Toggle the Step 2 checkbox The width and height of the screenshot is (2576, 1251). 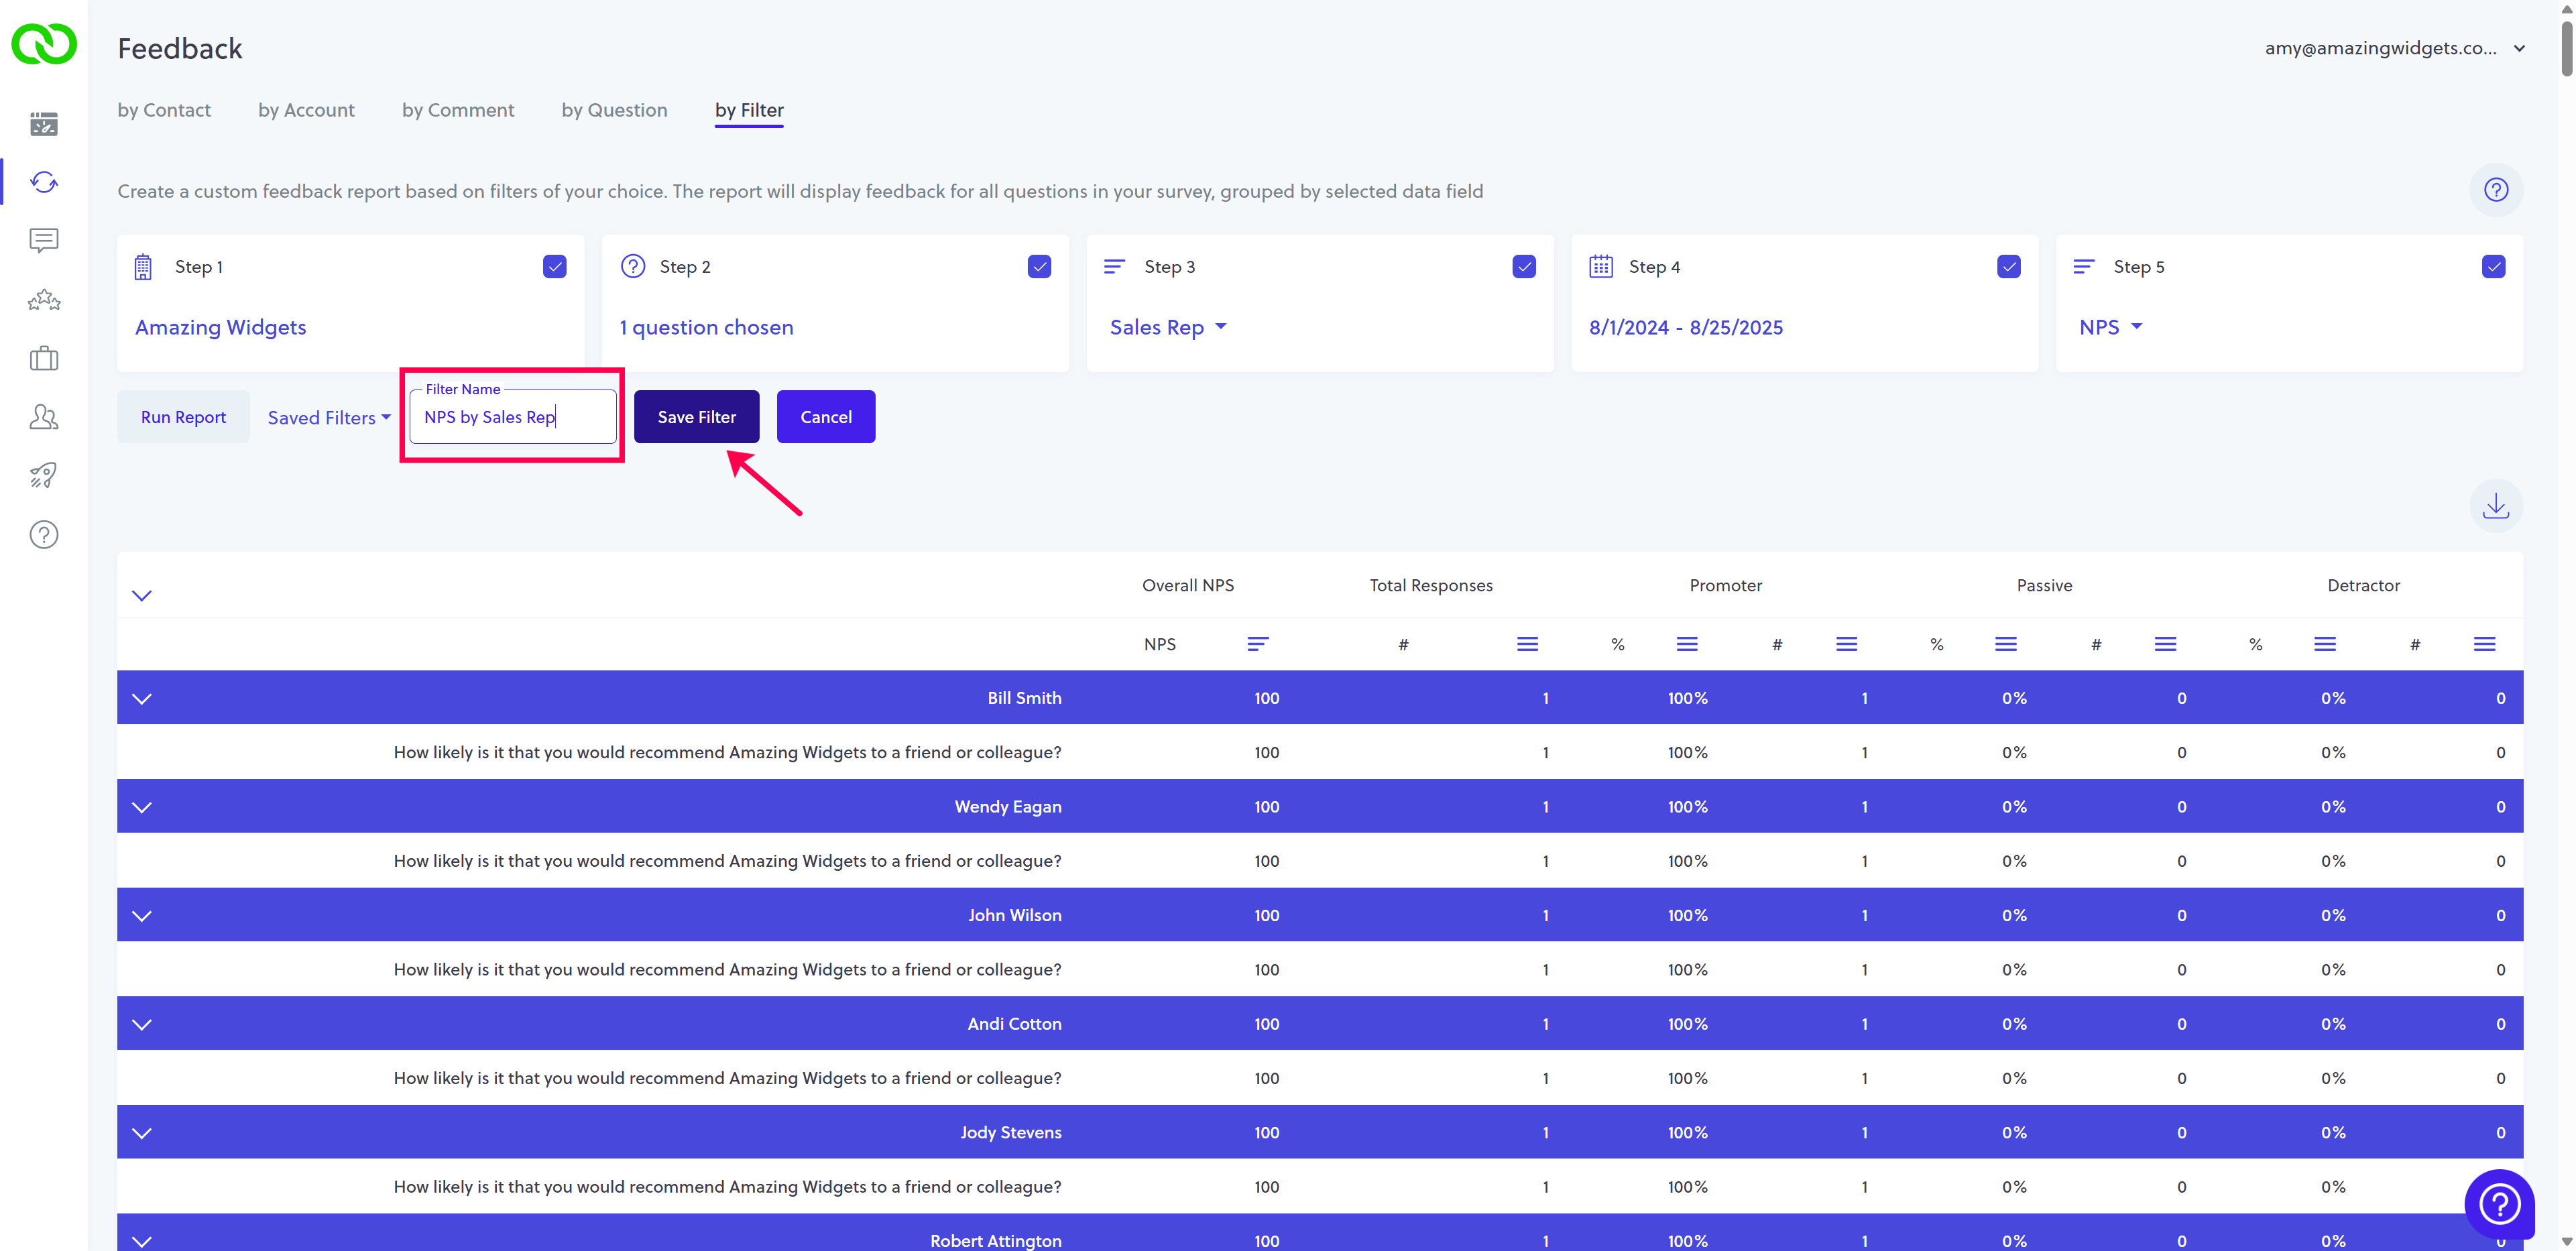(1040, 266)
